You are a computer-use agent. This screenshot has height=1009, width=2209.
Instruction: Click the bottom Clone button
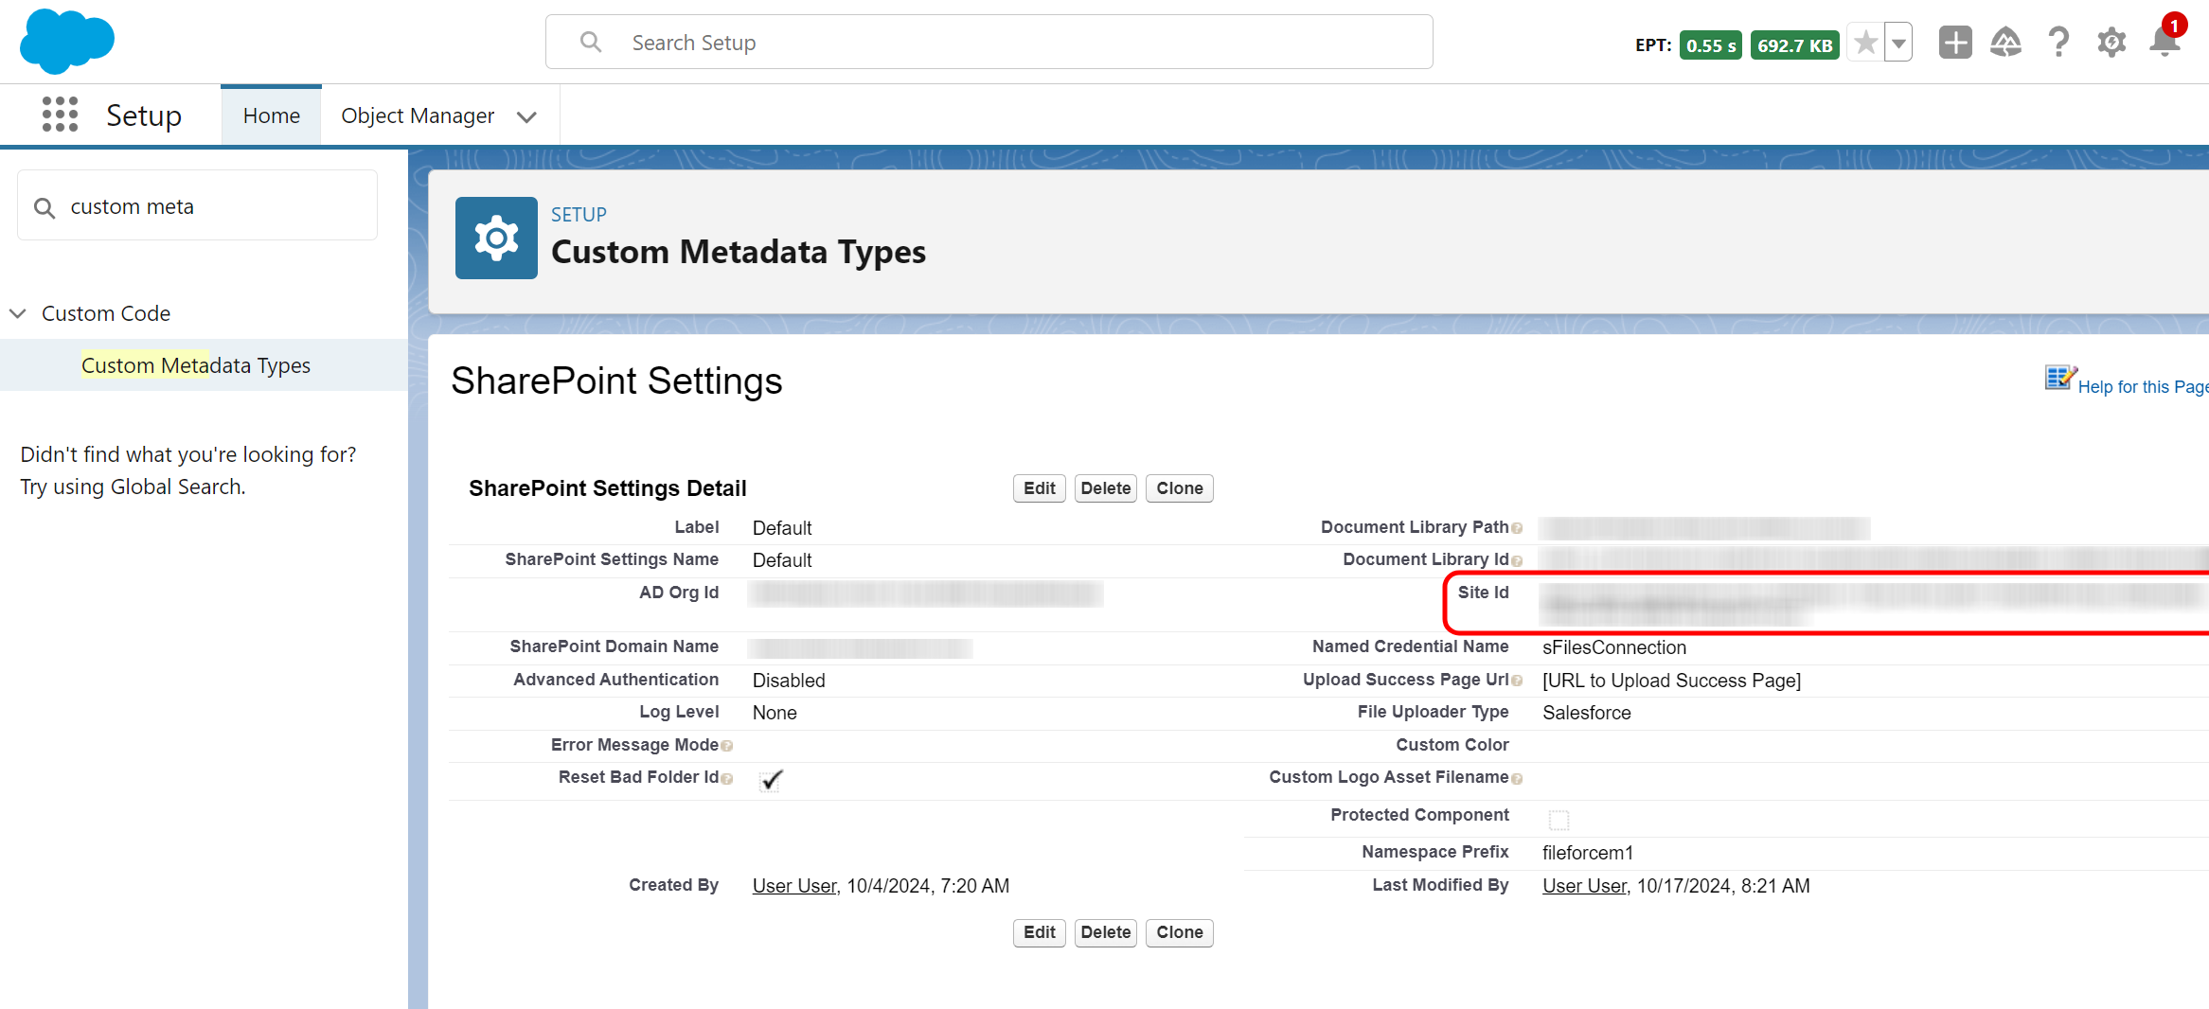1180,932
